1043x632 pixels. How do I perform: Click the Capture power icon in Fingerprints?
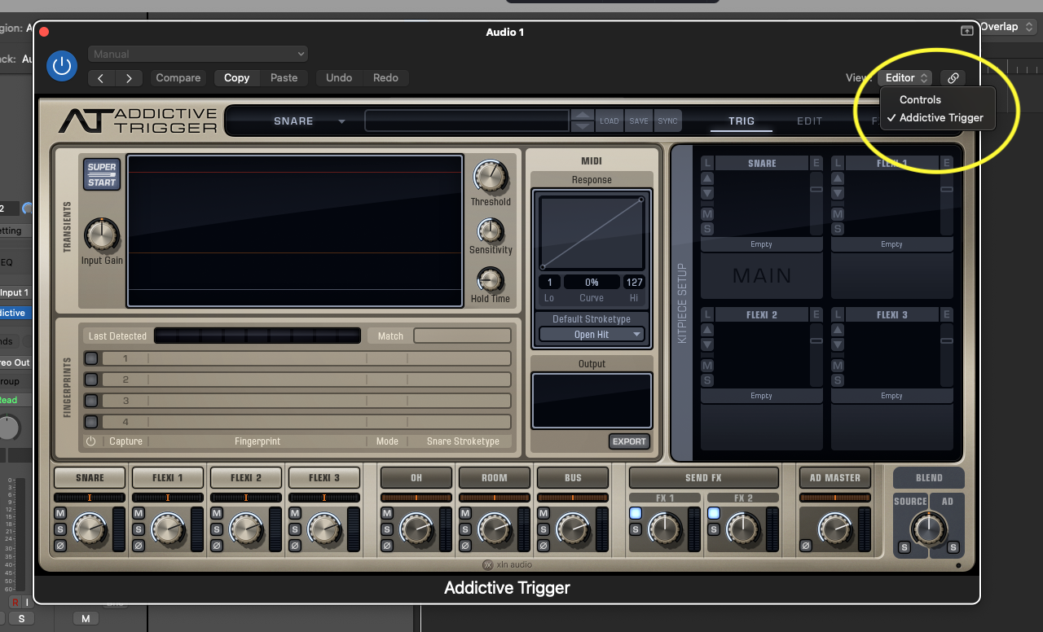pos(90,441)
